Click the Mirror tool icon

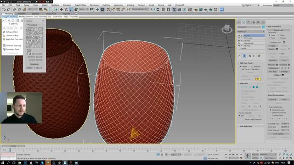153,10
